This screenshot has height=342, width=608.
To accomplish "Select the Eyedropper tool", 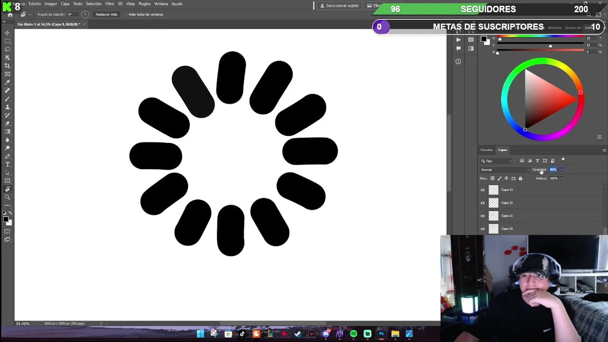I will pyautogui.click(x=8, y=82).
